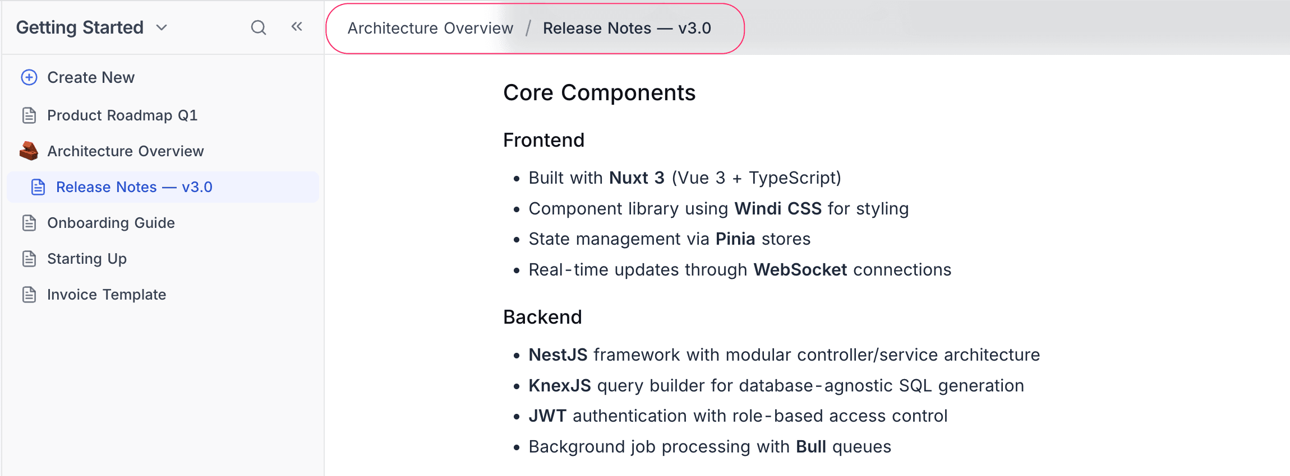The width and height of the screenshot is (1290, 476).
Task: Click the Starting Up document icon
Action: pos(29,259)
